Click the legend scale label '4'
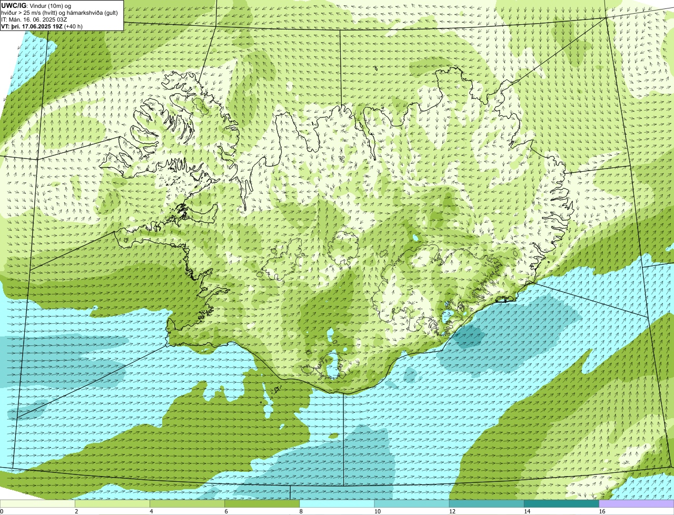Screen dimensions: 674x515 click(151, 511)
